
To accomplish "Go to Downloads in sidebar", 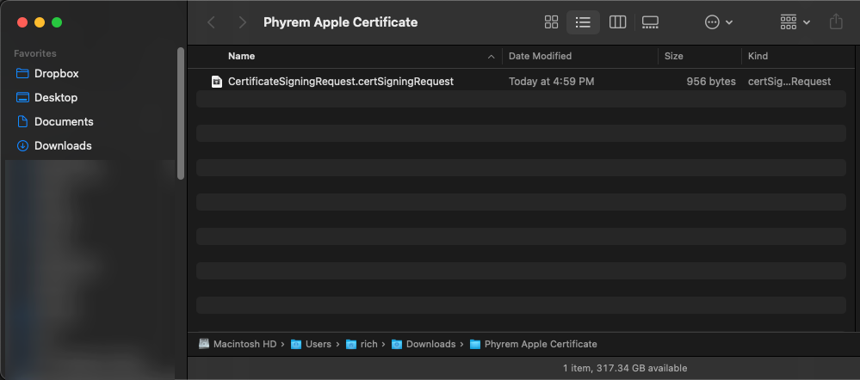I will pyautogui.click(x=62, y=146).
